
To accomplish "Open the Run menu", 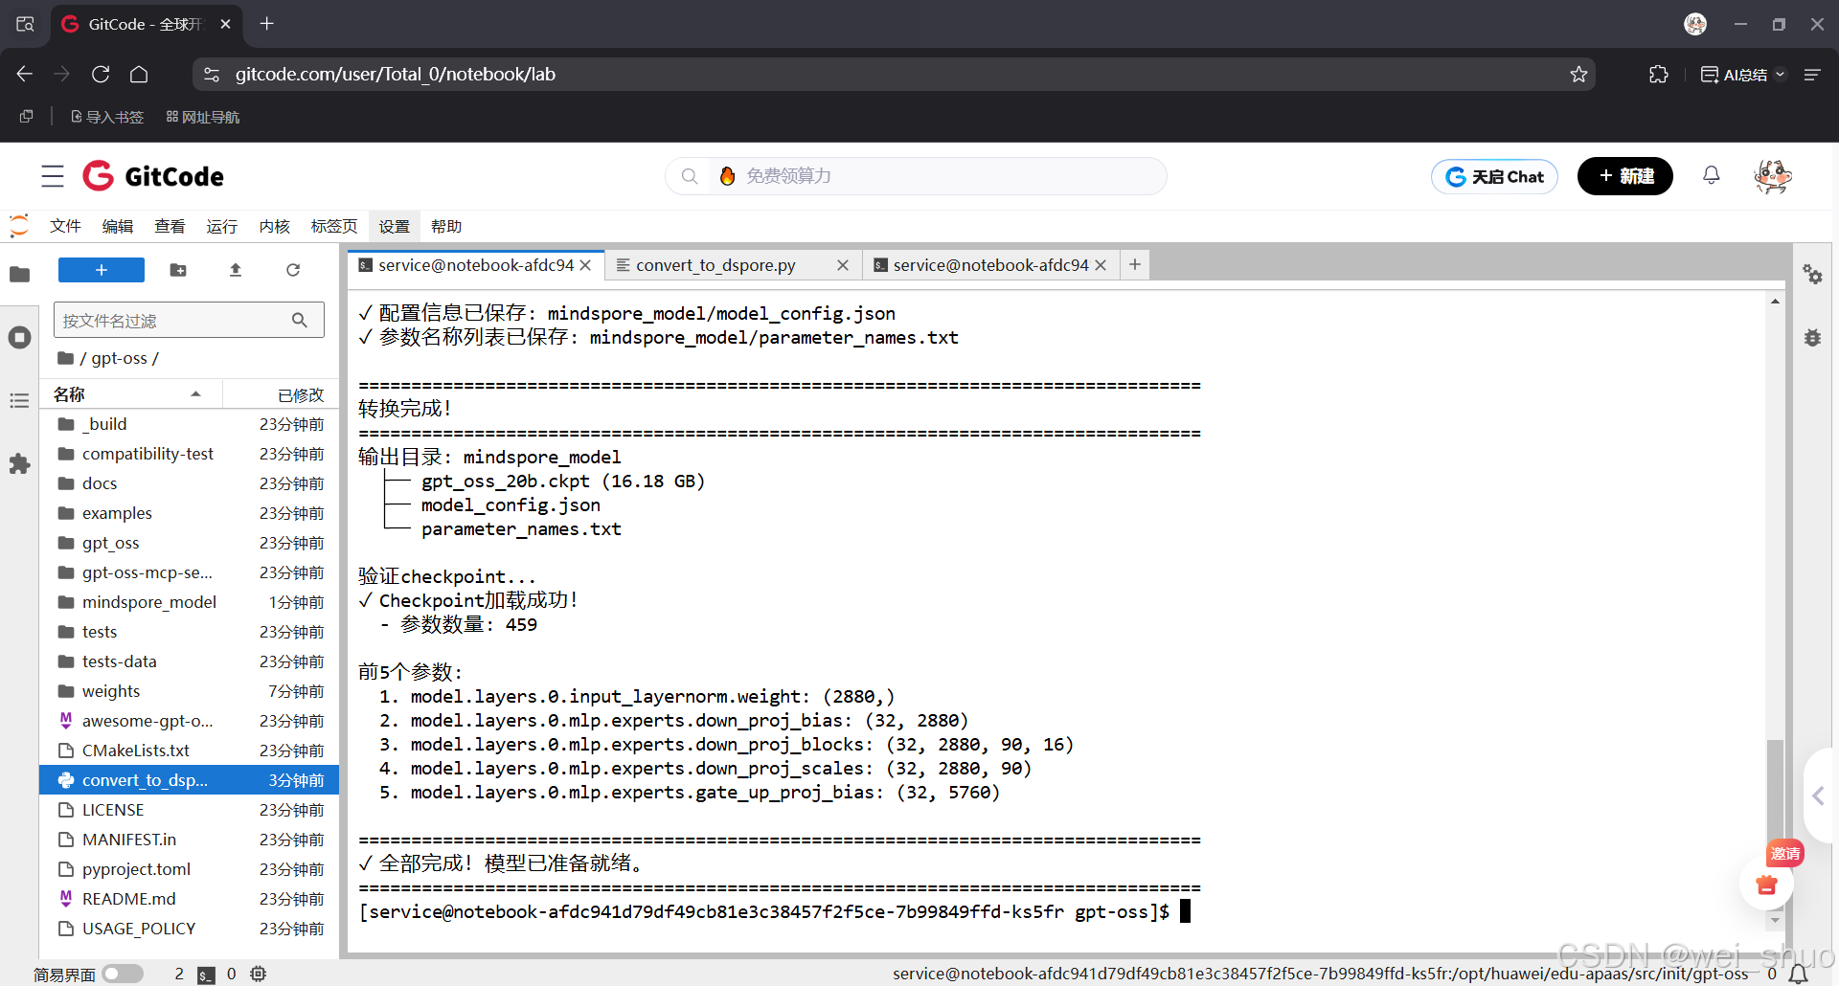I will [x=221, y=226].
